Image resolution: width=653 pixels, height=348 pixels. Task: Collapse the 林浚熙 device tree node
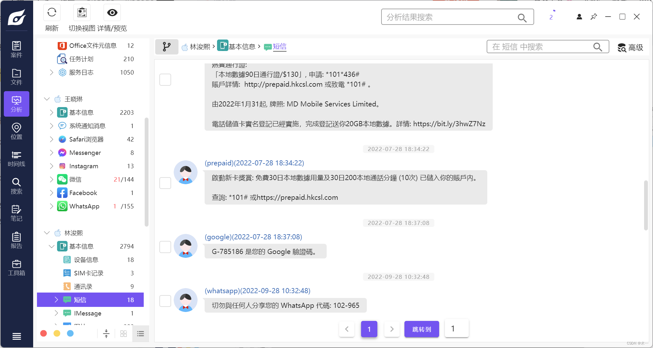click(47, 233)
